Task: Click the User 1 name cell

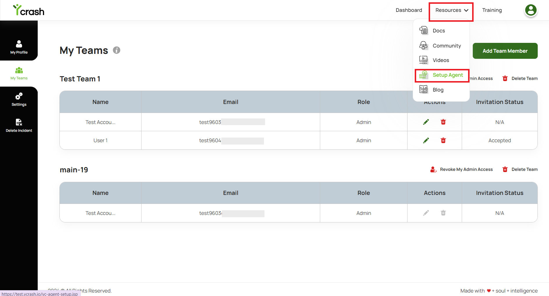Action: 100,140
